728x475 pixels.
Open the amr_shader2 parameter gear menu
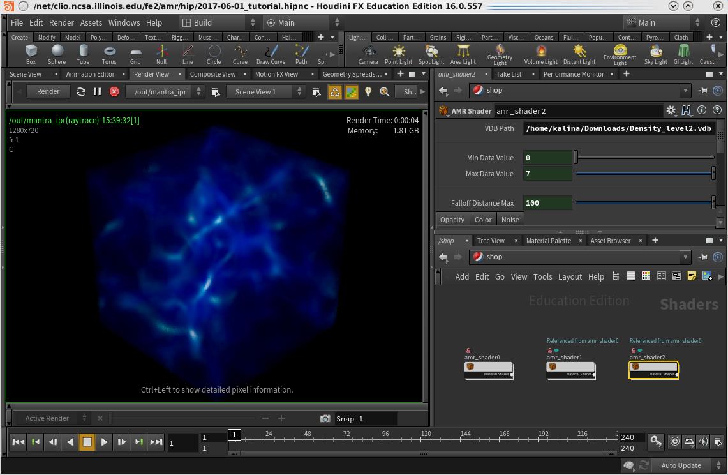click(671, 110)
